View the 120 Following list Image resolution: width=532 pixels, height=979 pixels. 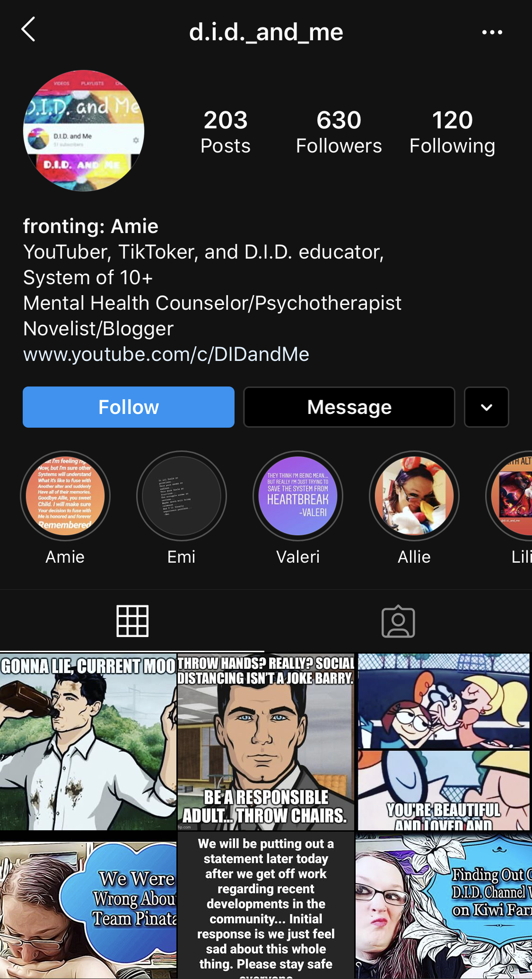[x=452, y=132]
